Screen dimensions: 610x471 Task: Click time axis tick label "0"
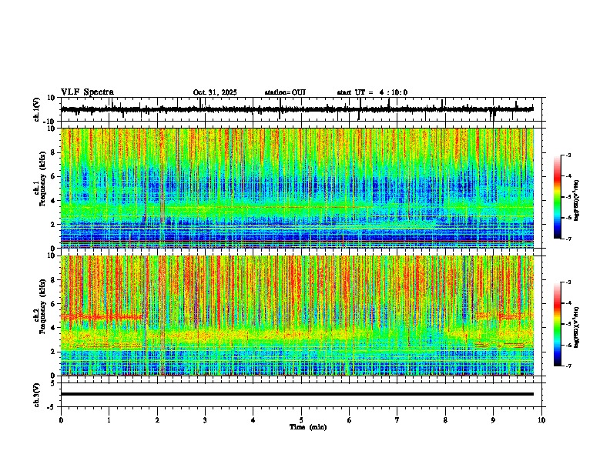[61, 420]
